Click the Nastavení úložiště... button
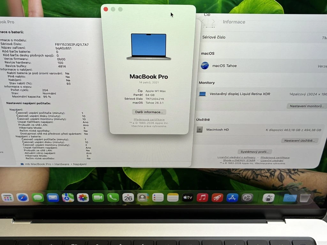 coord(300,141)
